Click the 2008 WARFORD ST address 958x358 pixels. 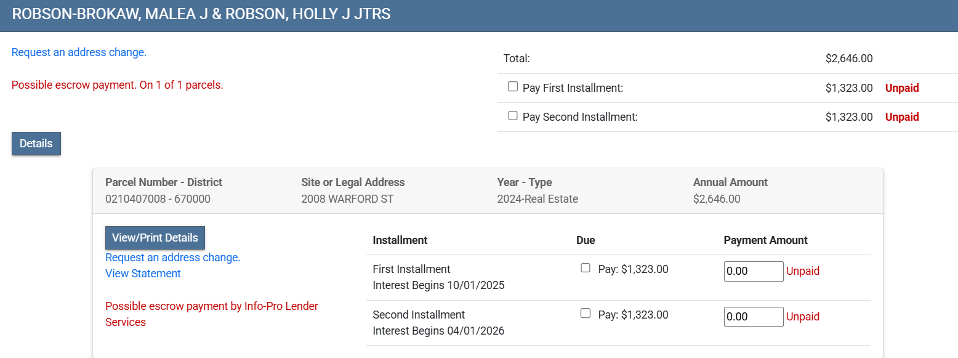point(347,199)
